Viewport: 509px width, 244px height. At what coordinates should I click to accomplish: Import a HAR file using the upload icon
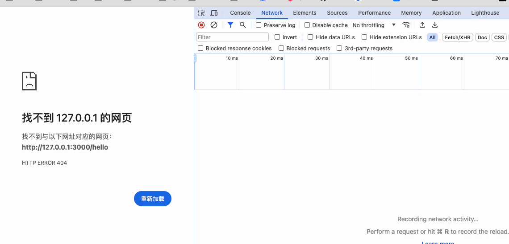pos(422,25)
